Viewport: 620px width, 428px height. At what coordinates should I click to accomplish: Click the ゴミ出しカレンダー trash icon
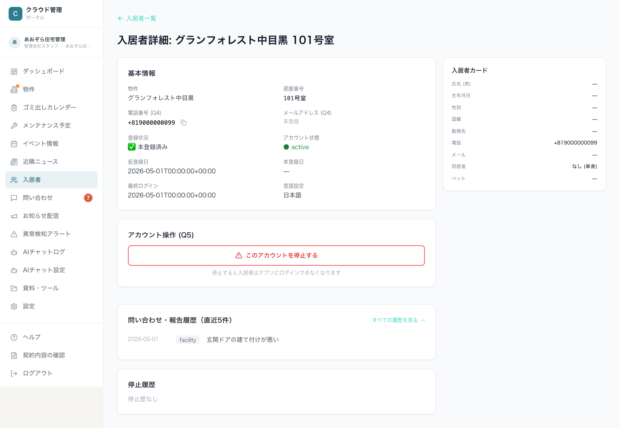pos(14,108)
